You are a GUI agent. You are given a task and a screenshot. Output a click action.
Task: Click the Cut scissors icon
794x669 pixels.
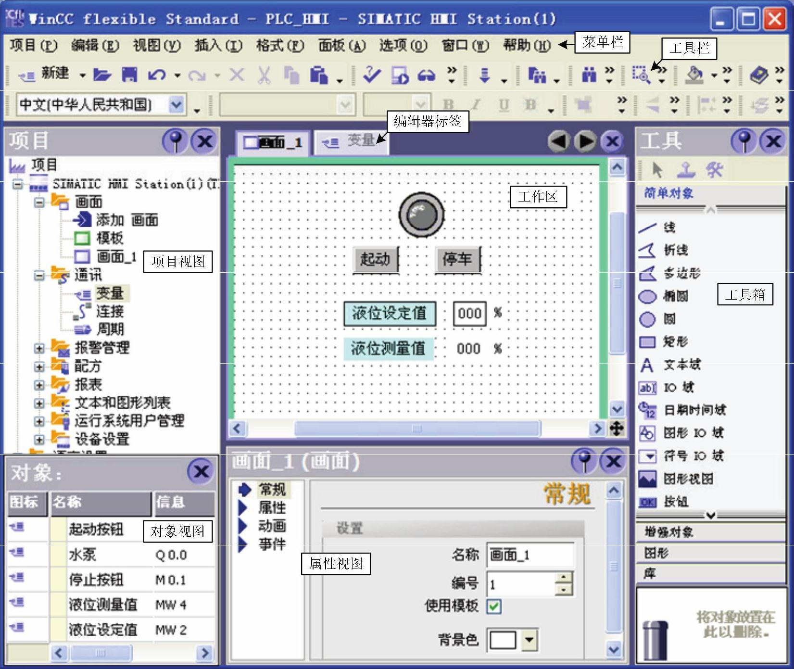pyautogui.click(x=264, y=75)
